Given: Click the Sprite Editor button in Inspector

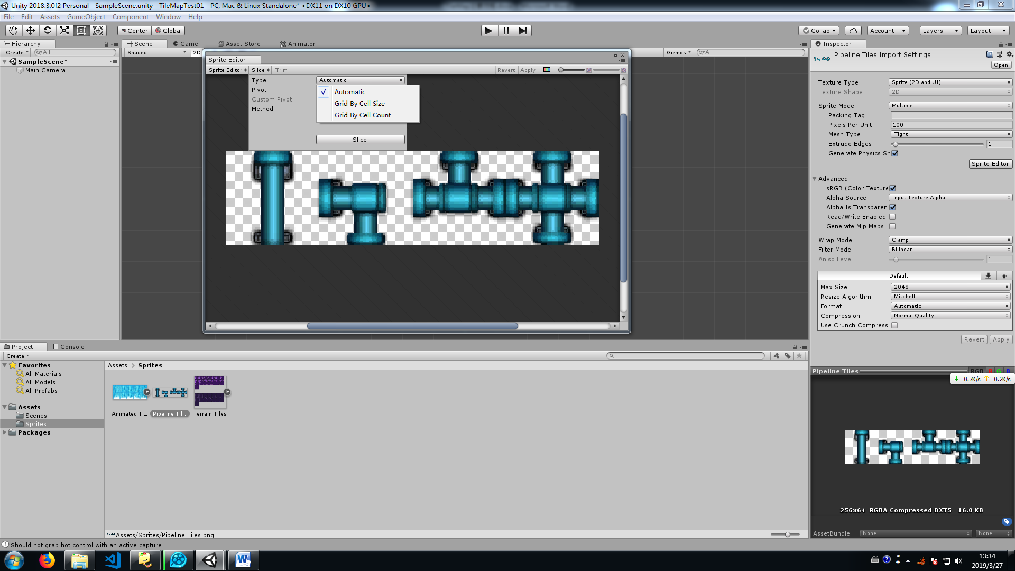Looking at the screenshot, I should 990,164.
